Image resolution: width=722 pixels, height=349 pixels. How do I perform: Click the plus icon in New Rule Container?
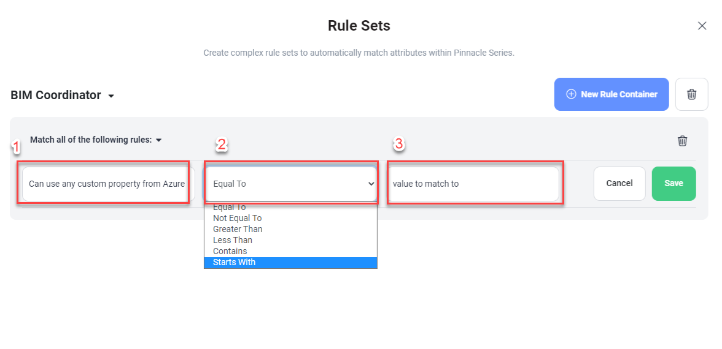[571, 94]
